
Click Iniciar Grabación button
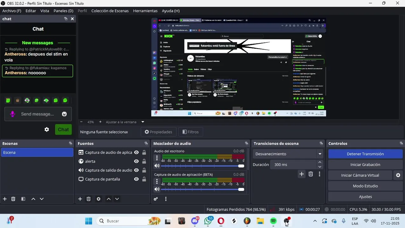(365, 165)
